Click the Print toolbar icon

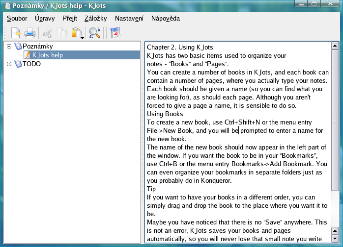click(x=30, y=33)
